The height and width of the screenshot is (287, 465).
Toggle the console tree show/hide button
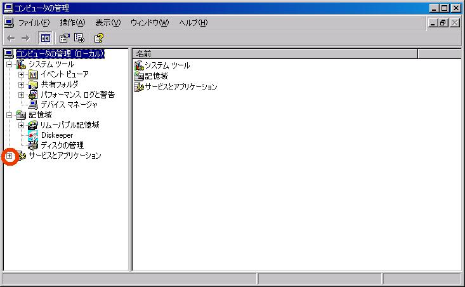pyautogui.click(x=46, y=38)
